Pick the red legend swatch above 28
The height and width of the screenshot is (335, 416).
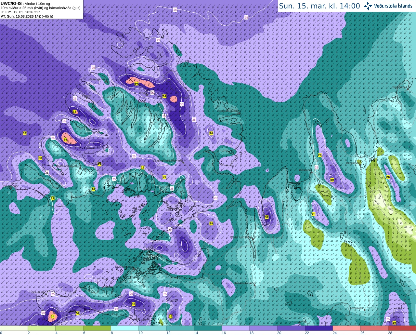tap(402, 328)
